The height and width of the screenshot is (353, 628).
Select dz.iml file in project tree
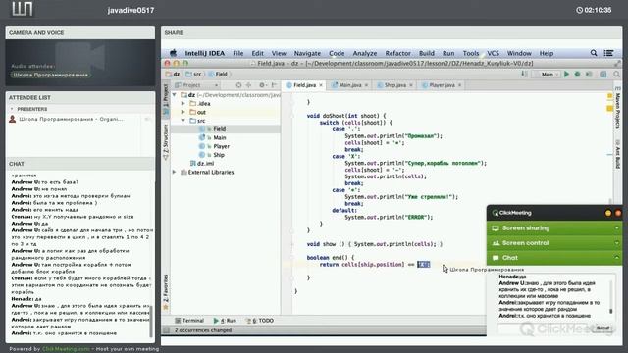tap(202, 164)
